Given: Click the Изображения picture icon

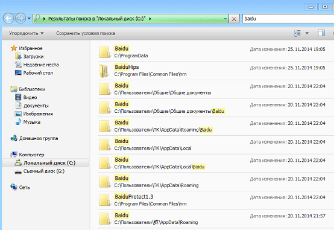Looking at the screenshot, I should [x=18, y=113].
